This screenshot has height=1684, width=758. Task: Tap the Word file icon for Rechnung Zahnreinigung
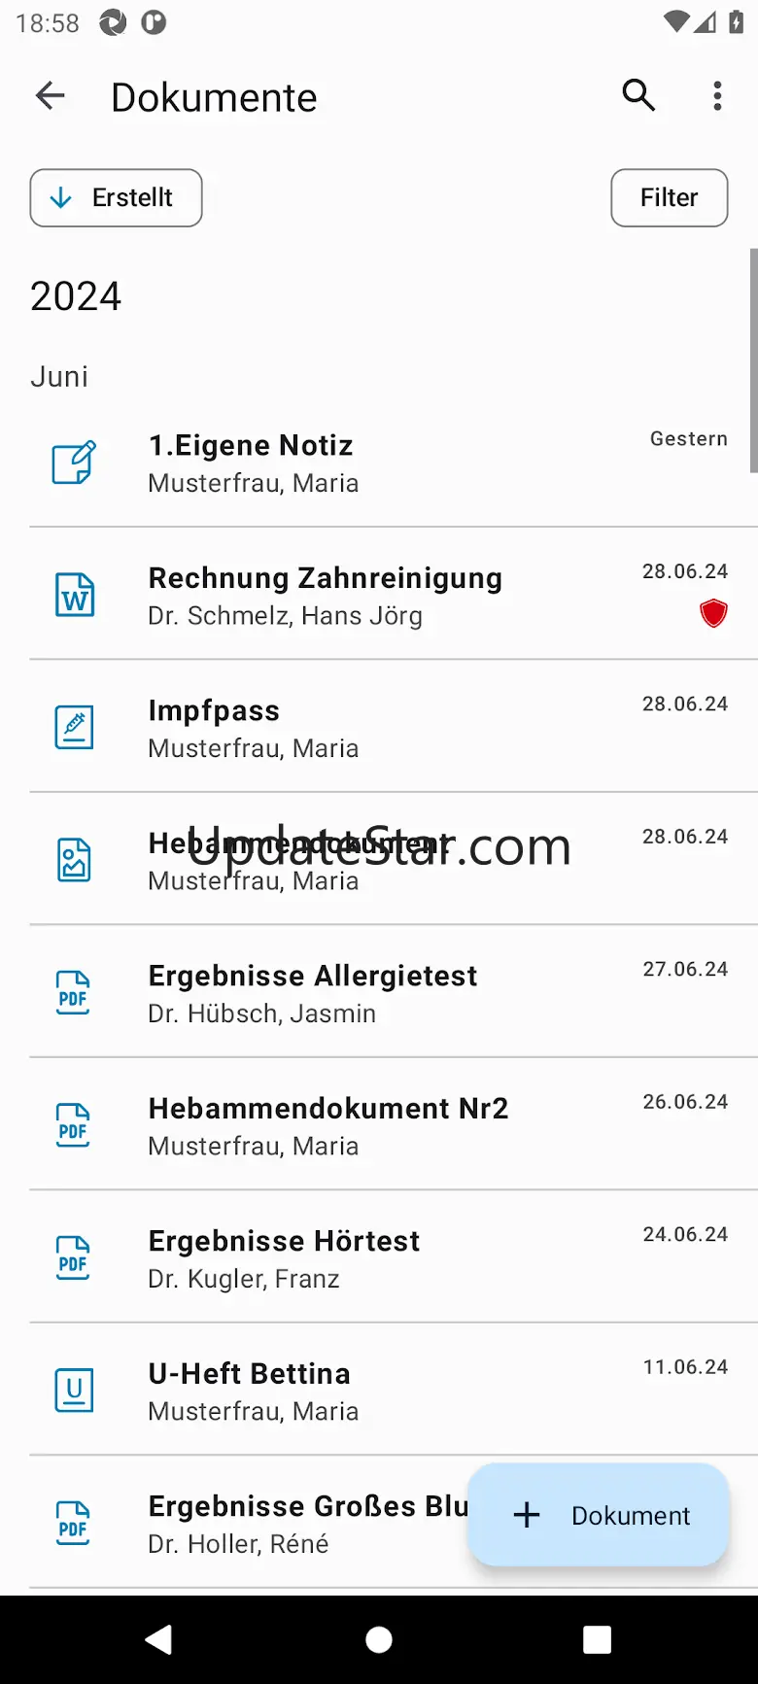(74, 595)
